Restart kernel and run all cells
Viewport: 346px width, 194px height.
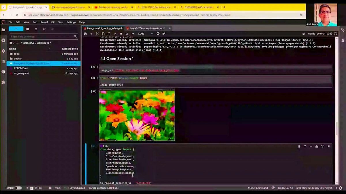[x=133, y=34]
